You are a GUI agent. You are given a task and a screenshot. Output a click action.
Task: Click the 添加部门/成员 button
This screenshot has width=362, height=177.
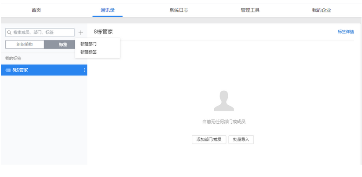point(209,140)
